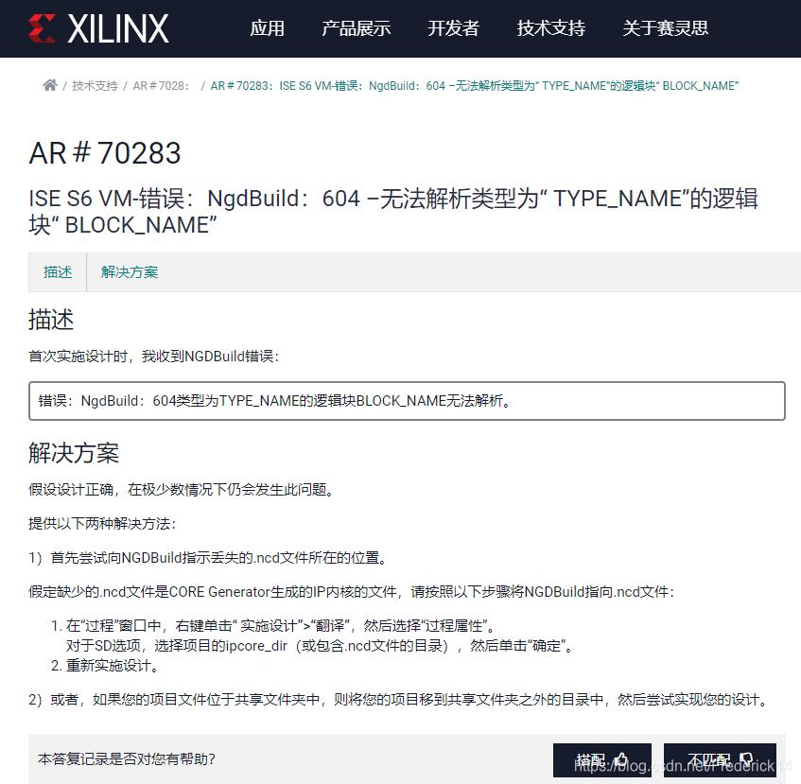Click the text '首次实施设计时,我收到NGDBuild错误:'
Image resolution: width=801 pixels, height=784 pixels.
pos(154,356)
